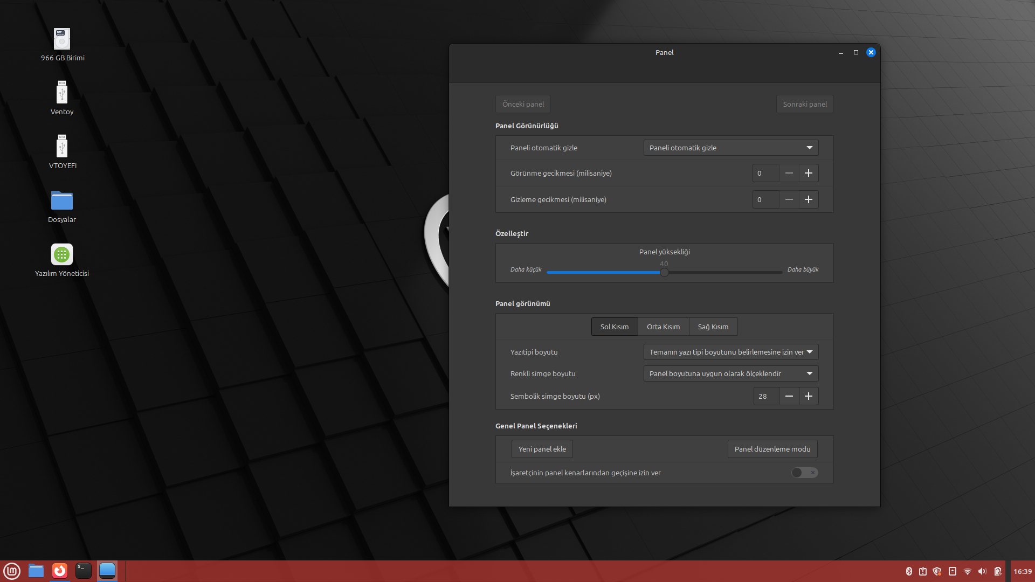1035x582 pixels.
Task: Open the sound volume tray icon
Action: (982, 571)
